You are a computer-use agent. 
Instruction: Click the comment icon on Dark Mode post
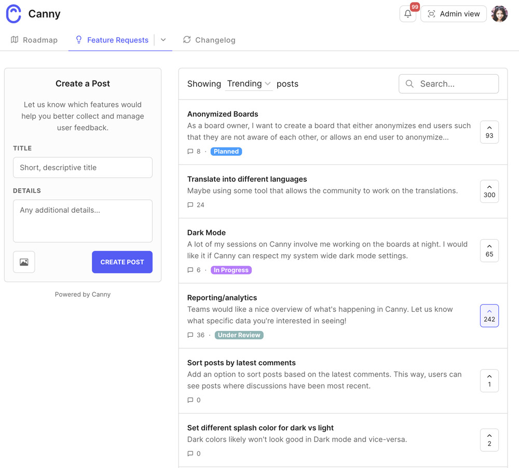(190, 270)
